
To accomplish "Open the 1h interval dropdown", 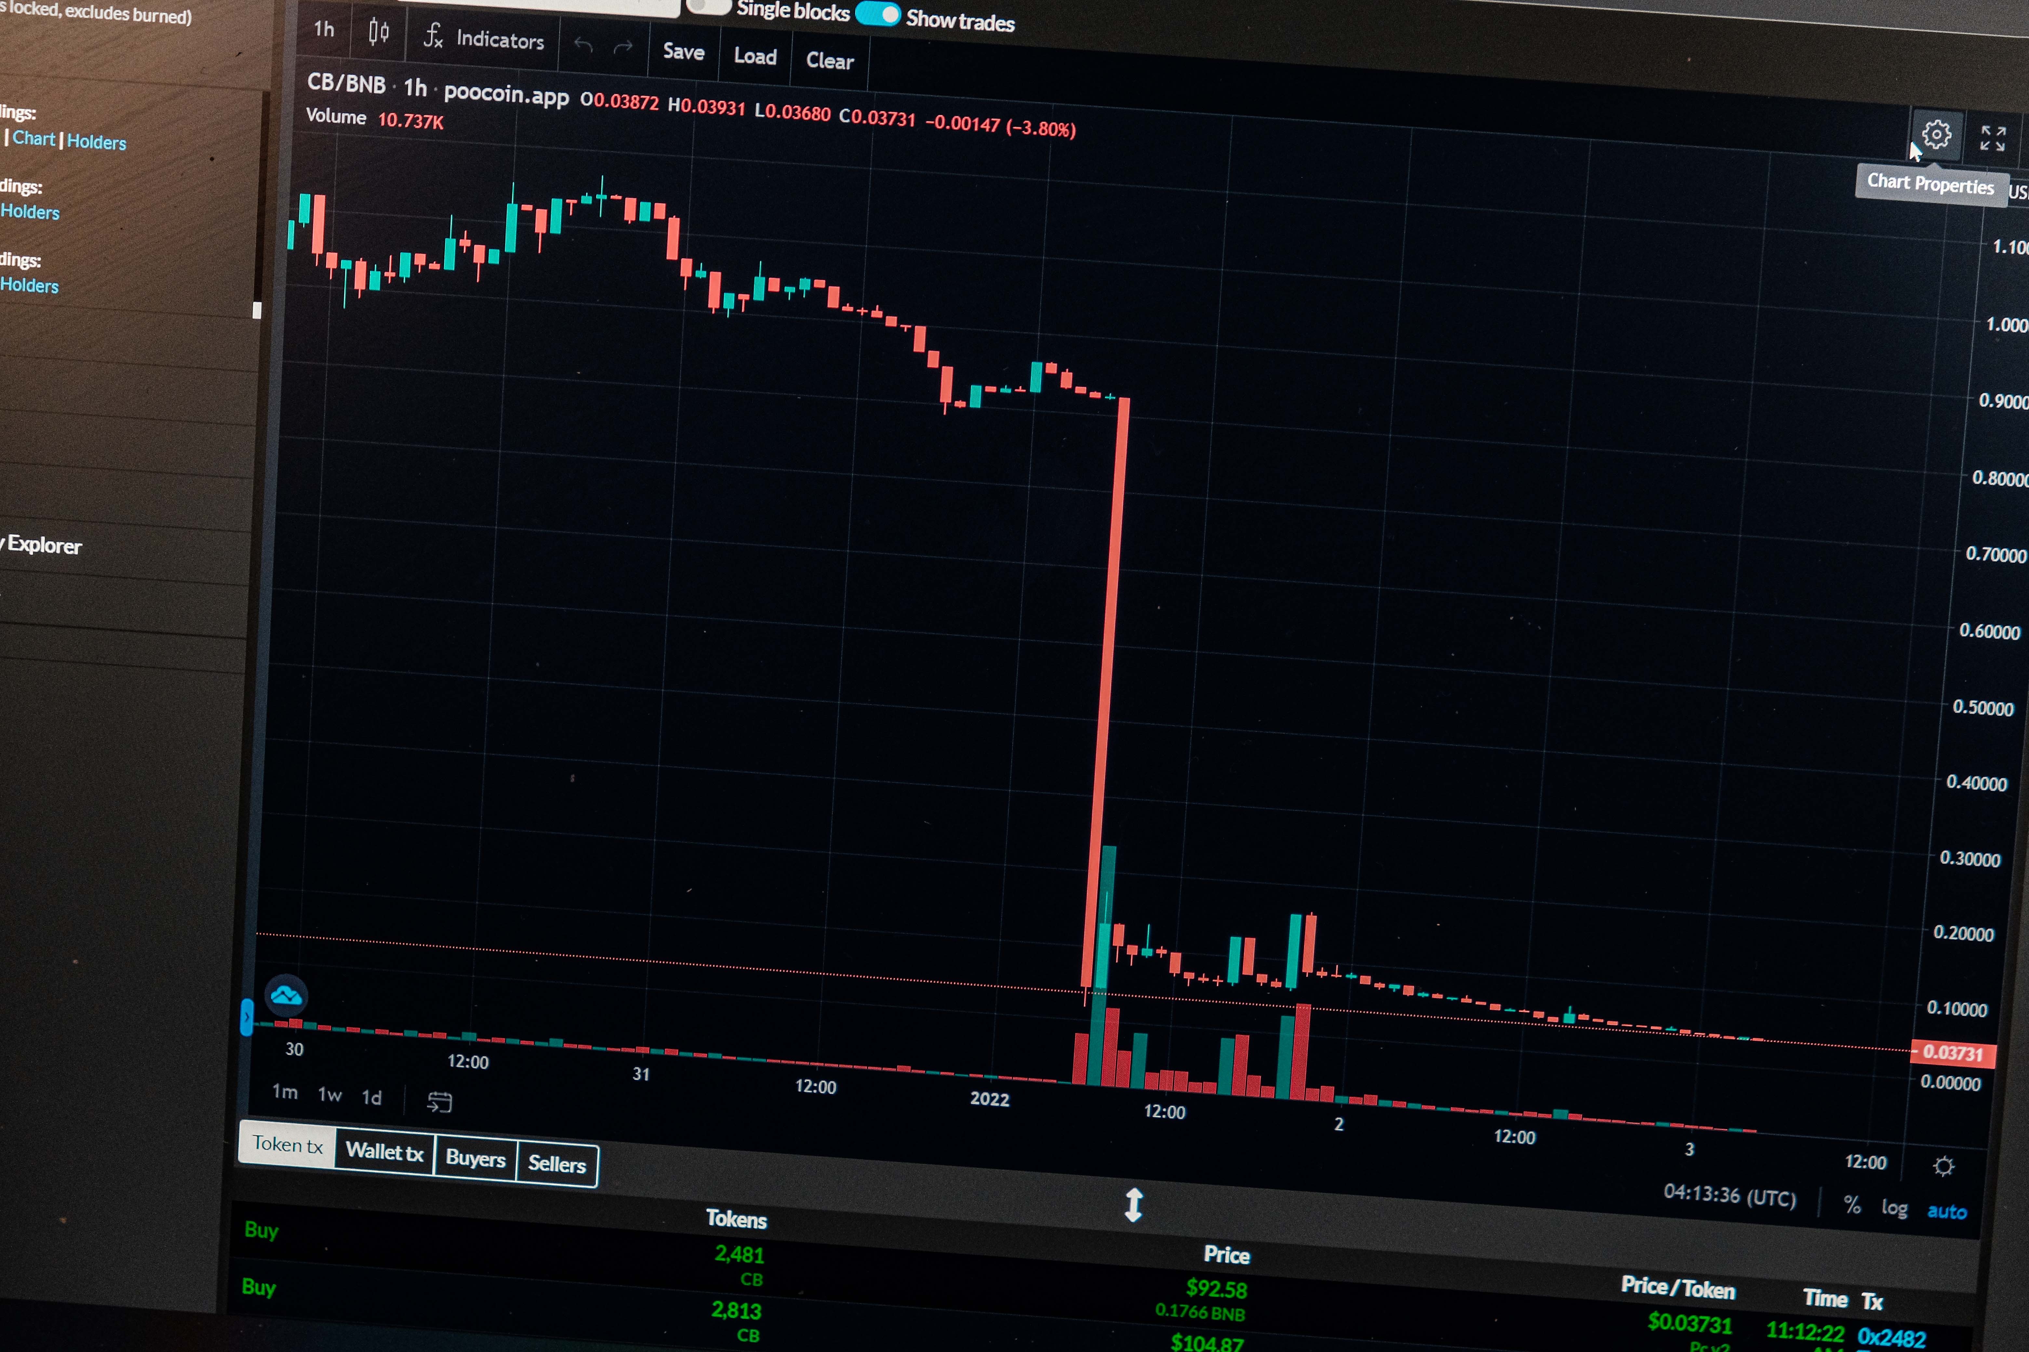I will 325,29.
